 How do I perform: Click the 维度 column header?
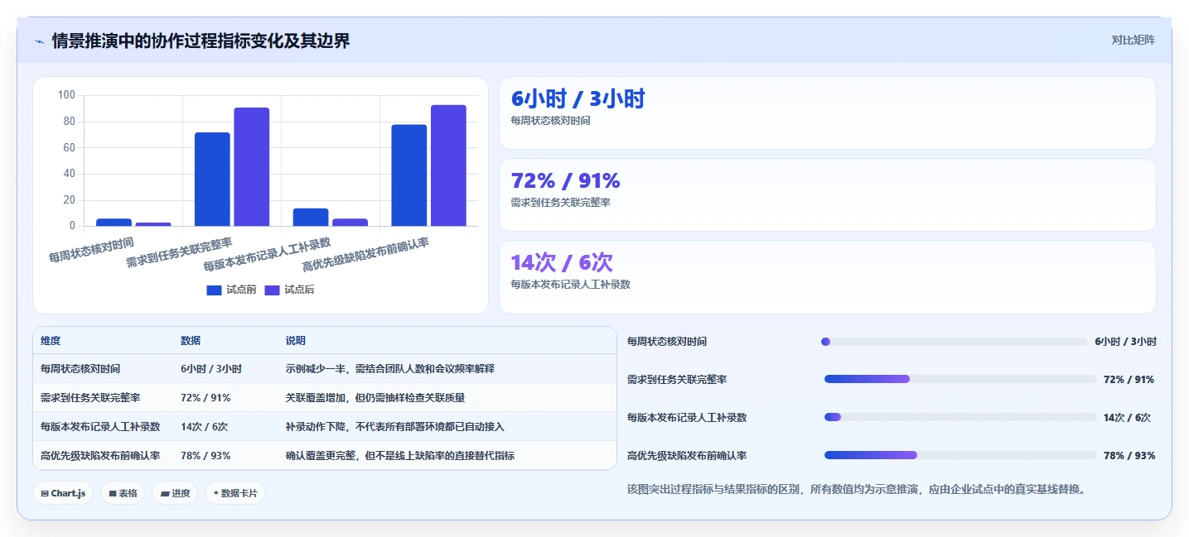51,341
